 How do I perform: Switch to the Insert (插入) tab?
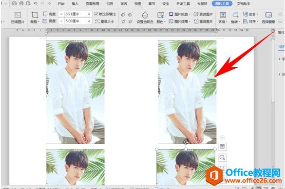[x=75, y=3]
